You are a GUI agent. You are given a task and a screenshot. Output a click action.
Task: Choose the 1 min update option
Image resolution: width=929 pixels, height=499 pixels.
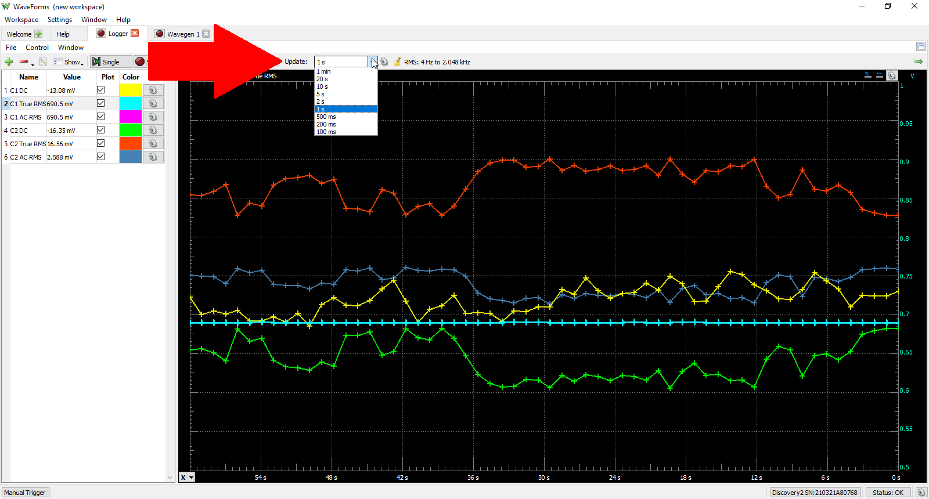point(323,71)
